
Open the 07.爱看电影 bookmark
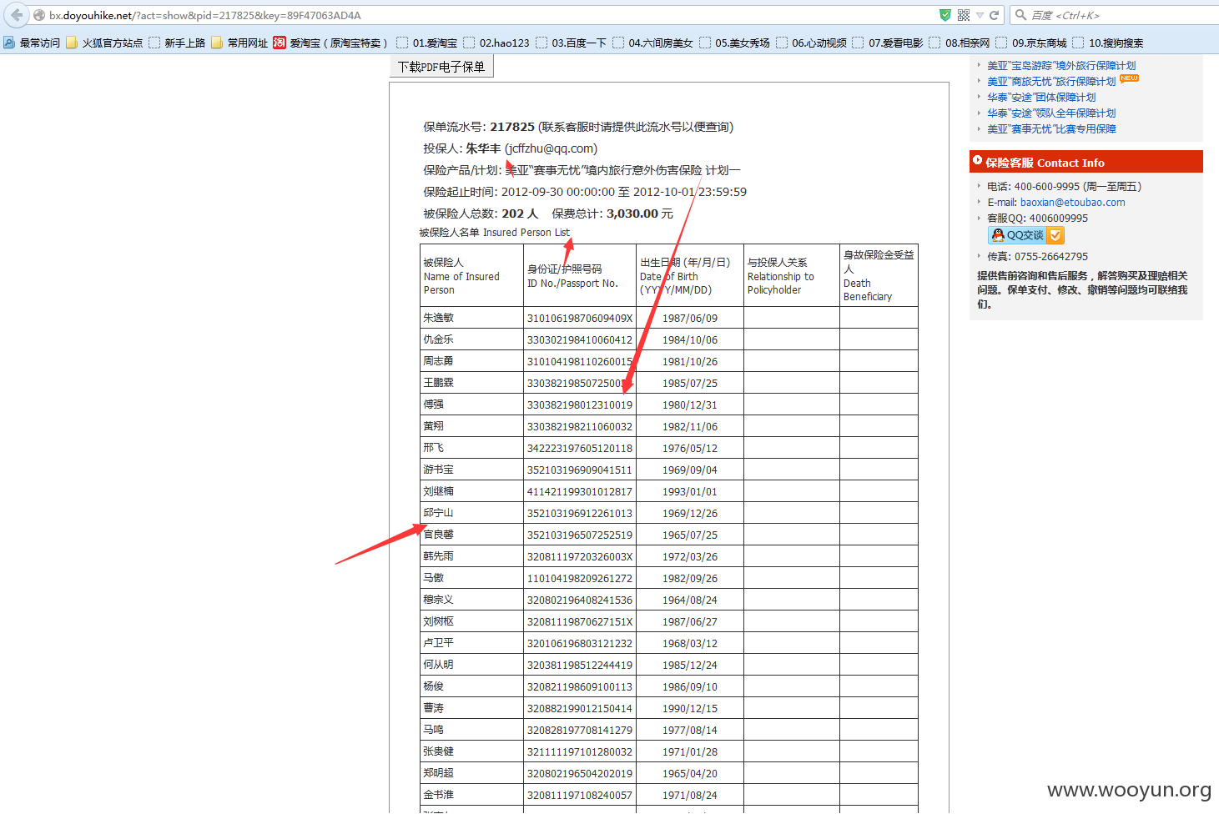coord(888,43)
